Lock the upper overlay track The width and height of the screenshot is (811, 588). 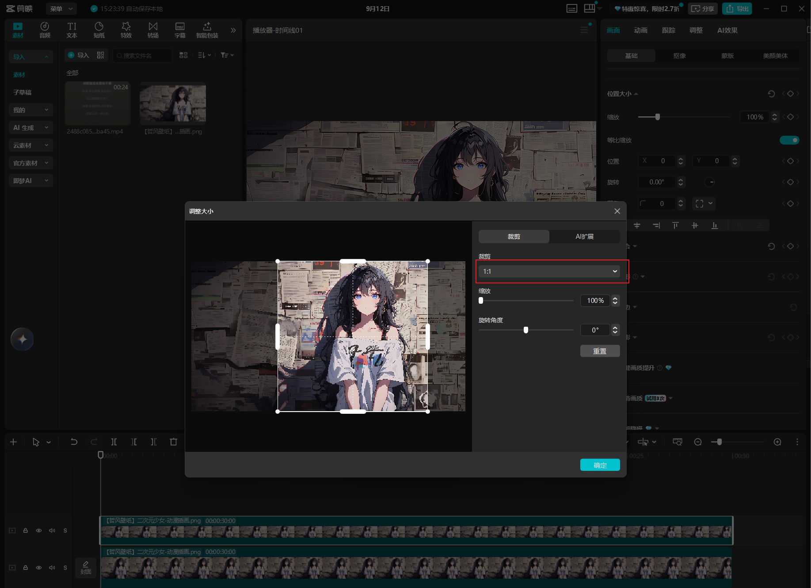click(x=26, y=531)
